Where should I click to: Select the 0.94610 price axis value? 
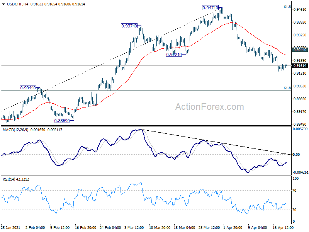click(300, 9)
